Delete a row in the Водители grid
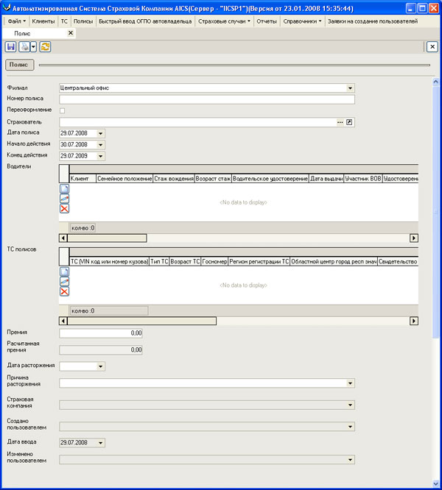This screenshot has height=490, width=442. 64,209
